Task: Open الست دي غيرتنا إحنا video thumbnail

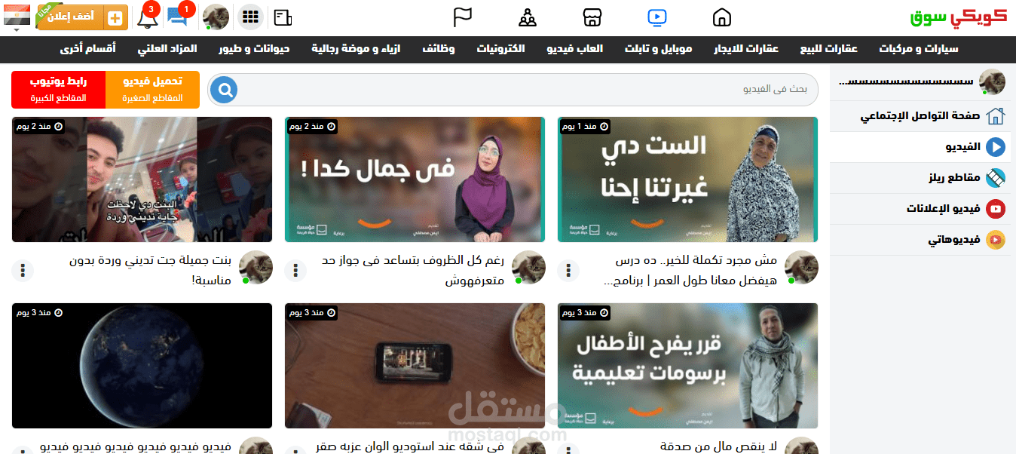Action: 687,179
